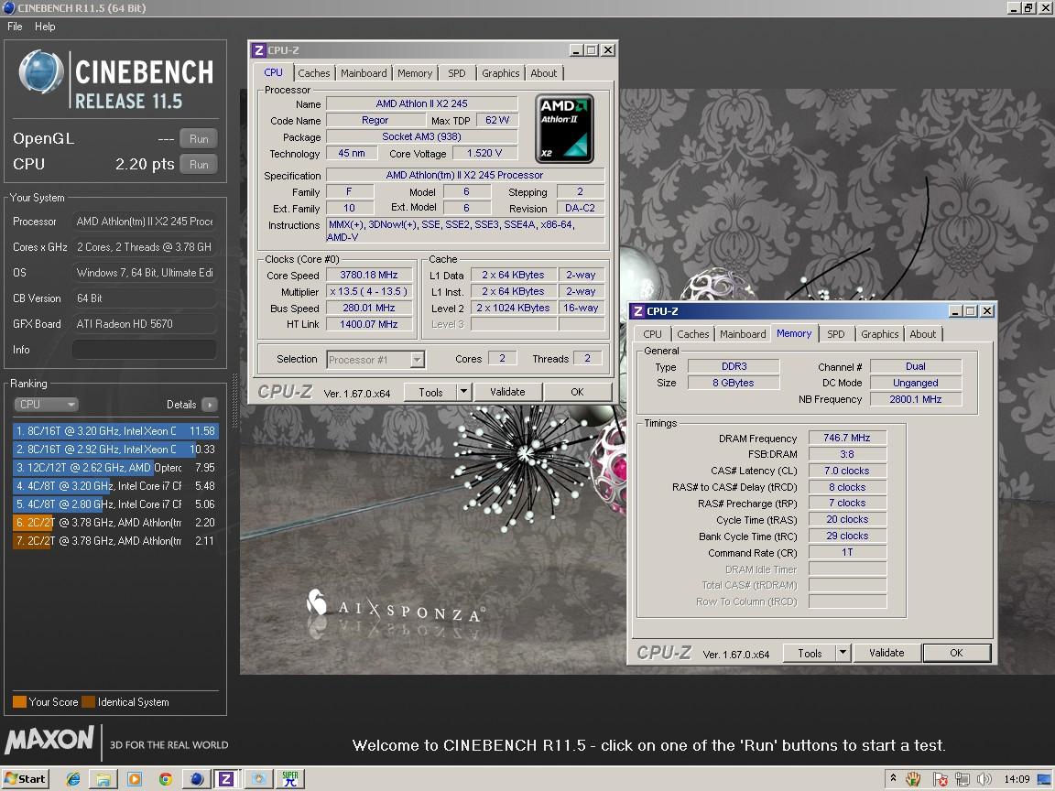Click Validate in first CPU-Z window
1055x791 pixels.
pyautogui.click(x=507, y=392)
